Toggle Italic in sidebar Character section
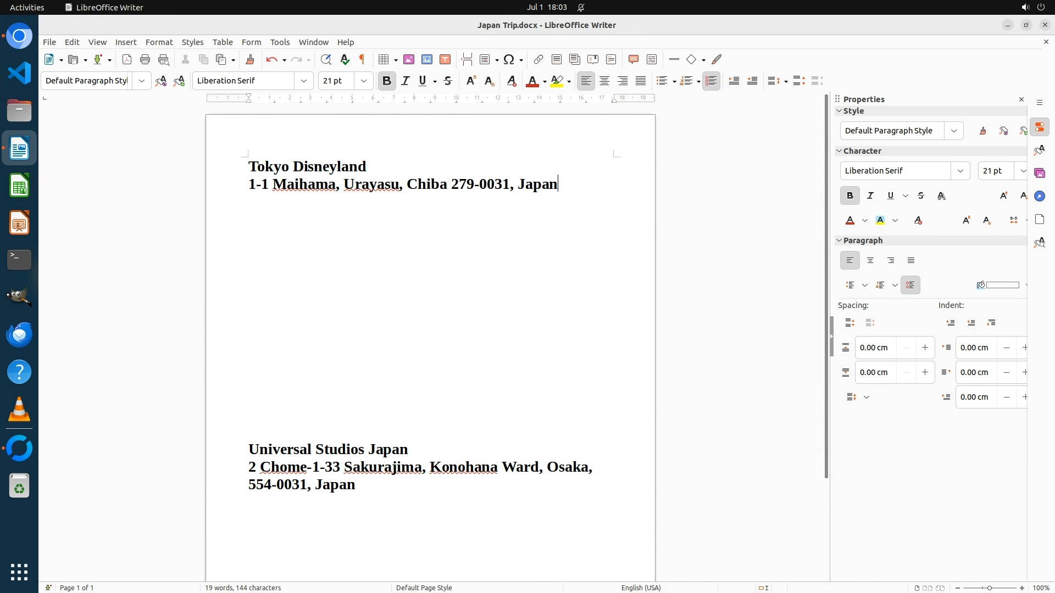The image size is (1055, 593). [x=870, y=195]
